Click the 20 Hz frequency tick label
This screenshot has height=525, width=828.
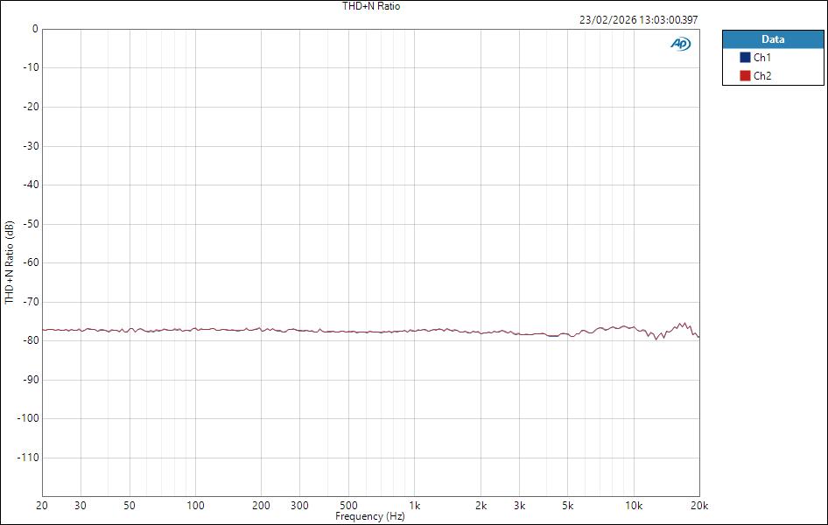[x=40, y=506]
